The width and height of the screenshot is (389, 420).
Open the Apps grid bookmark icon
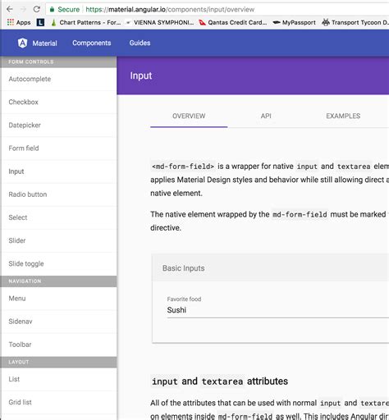click(x=11, y=22)
